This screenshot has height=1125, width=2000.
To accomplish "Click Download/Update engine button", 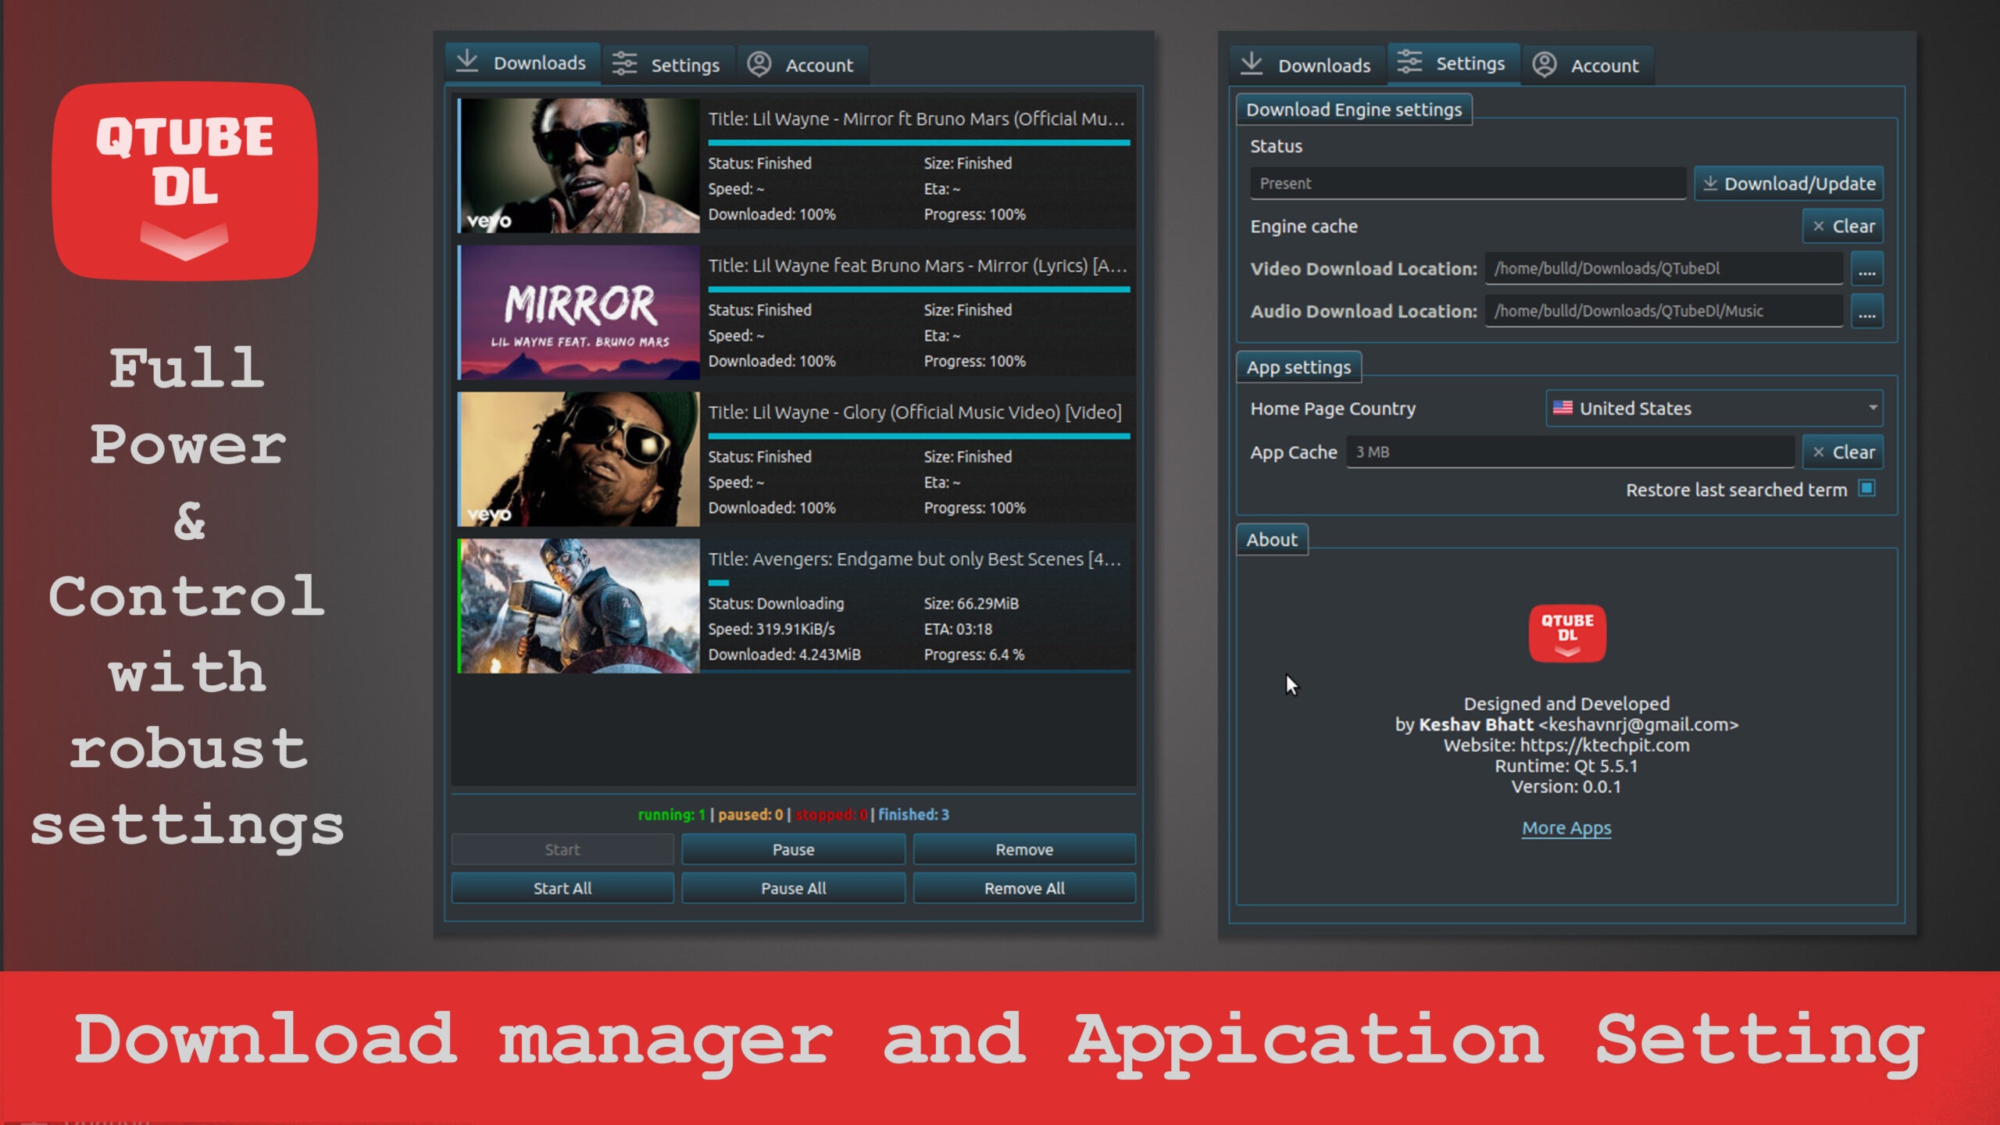I will pos(1788,184).
